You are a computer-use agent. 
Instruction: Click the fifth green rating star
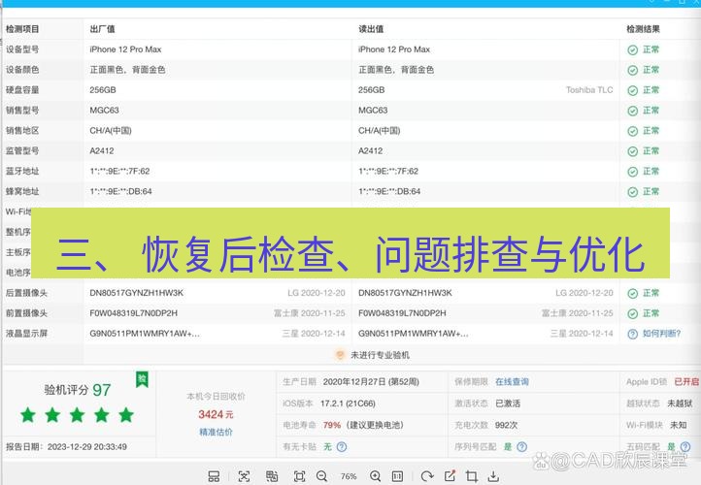click(x=126, y=415)
